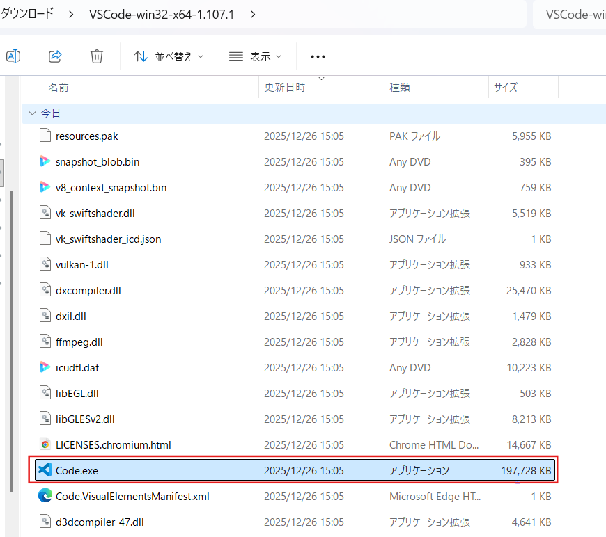Collapse the 今日 group chevron

31,113
